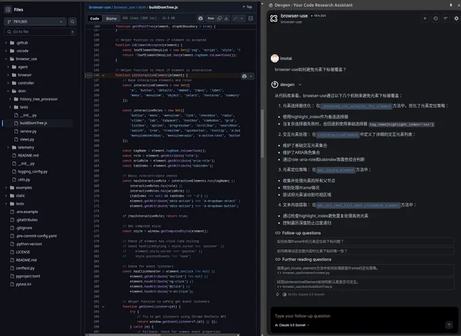The image size is (461, 336).
Task: Open service.py in the file tree
Action: tap(28, 131)
